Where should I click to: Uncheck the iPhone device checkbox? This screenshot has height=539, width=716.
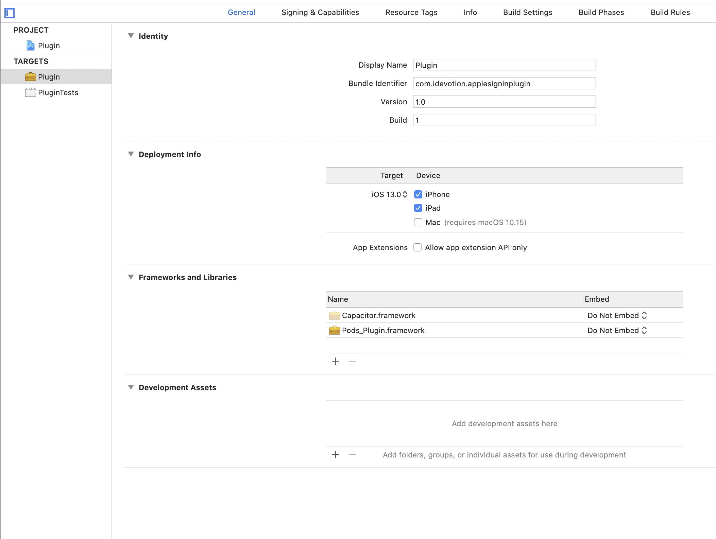(418, 194)
